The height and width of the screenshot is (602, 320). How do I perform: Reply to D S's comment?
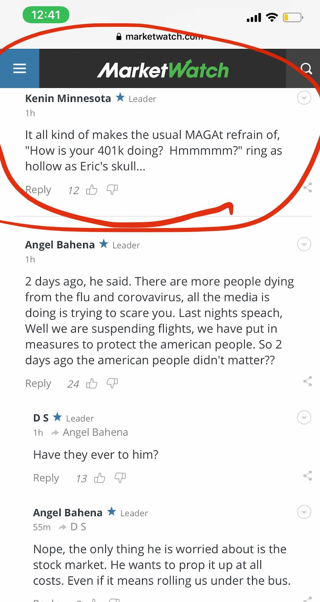pyautogui.click(x=46, y=478)
